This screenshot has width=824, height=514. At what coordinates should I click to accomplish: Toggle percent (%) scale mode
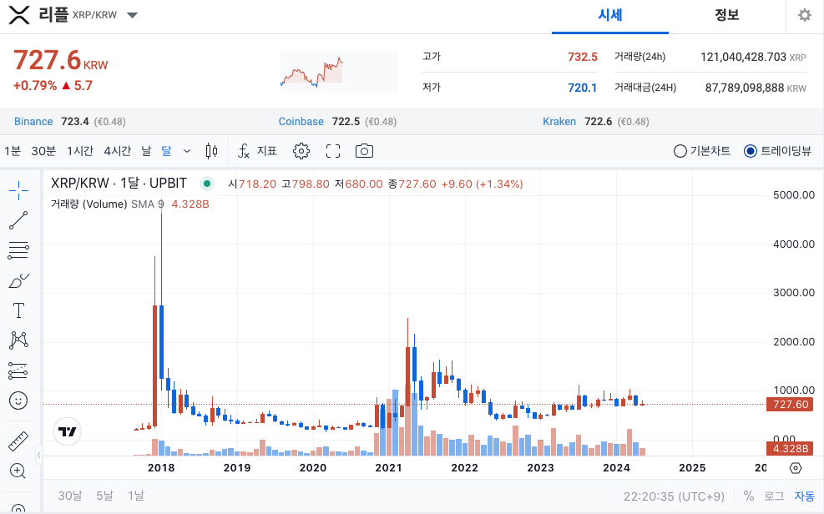(x=749, y=496)
